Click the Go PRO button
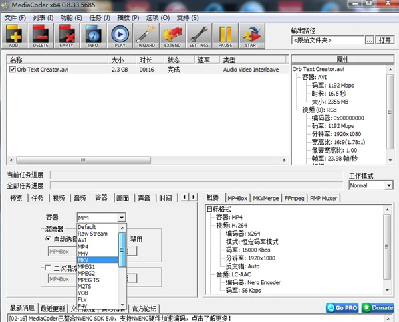 coord(342,308)
